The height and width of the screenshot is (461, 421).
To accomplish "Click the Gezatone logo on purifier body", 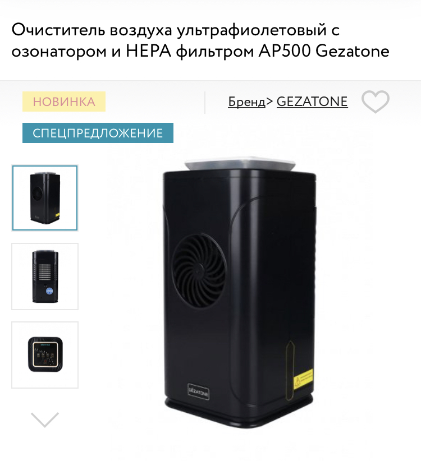I will pyautogui.click(x=199, y=391).
